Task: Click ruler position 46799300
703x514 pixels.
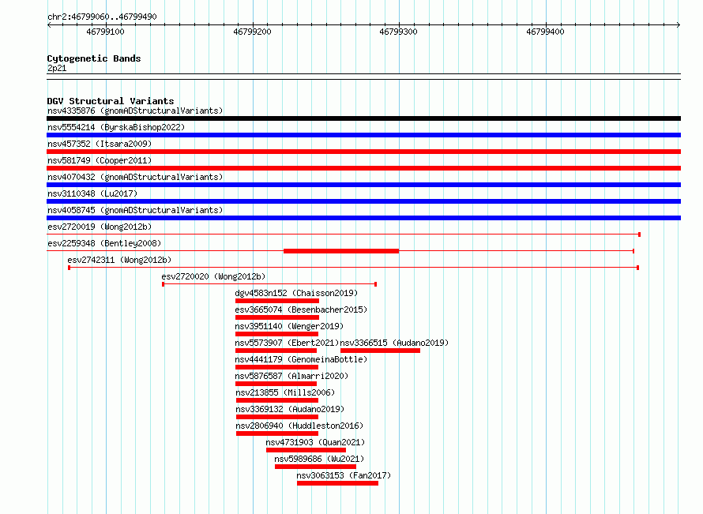Action: (x=399, y=32)
